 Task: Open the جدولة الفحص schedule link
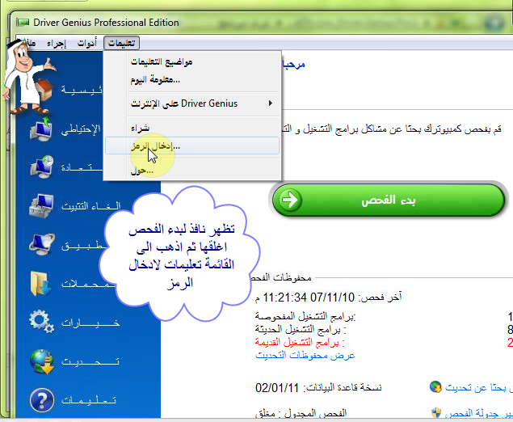(478, 414)
